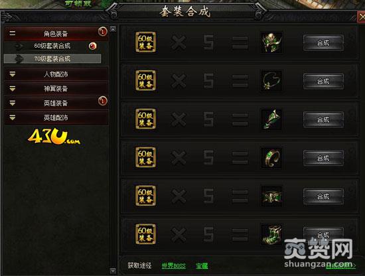Image resolution: width=365 pixels, height=276 pixels.
Task: Click the green ring equipment icon
Action: click(271, 158)
